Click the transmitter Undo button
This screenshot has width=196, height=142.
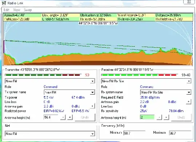pos(85,117)
